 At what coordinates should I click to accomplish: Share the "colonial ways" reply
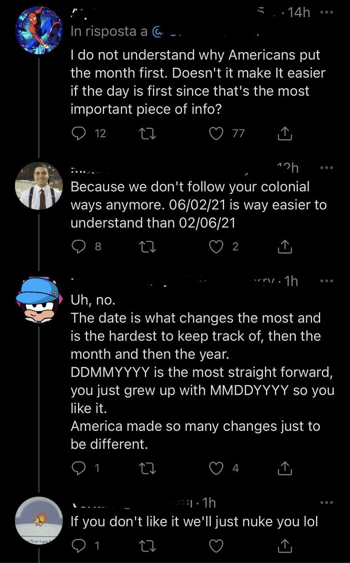(284, 246)
